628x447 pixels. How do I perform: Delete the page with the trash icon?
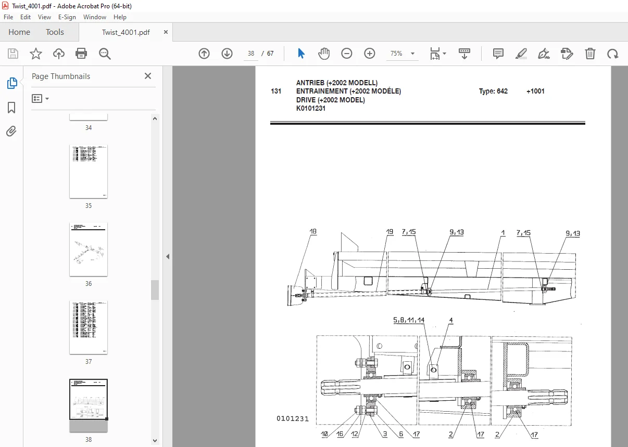click(x=590, y=54)
